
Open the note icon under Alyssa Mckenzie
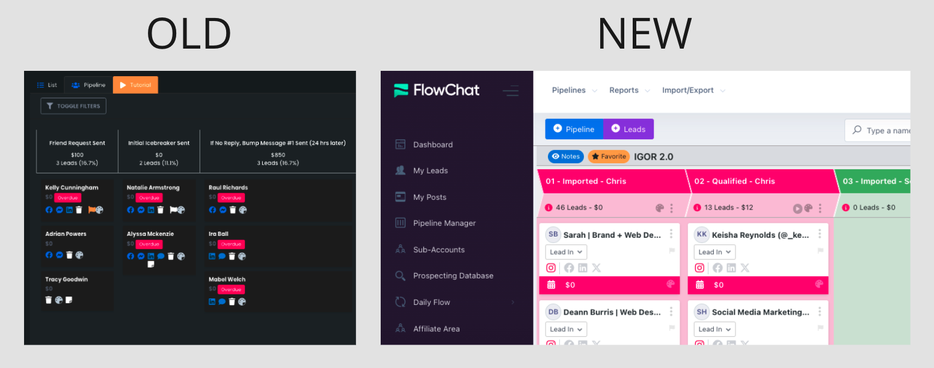(151, 264)
